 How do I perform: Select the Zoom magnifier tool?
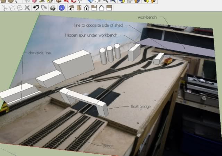pos(105,1)
